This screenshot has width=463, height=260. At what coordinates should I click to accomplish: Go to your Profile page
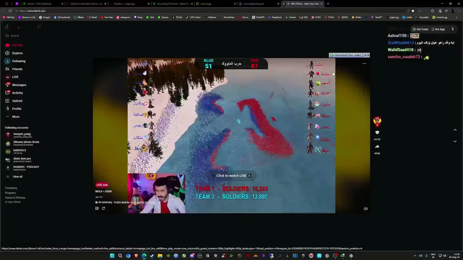14,109
